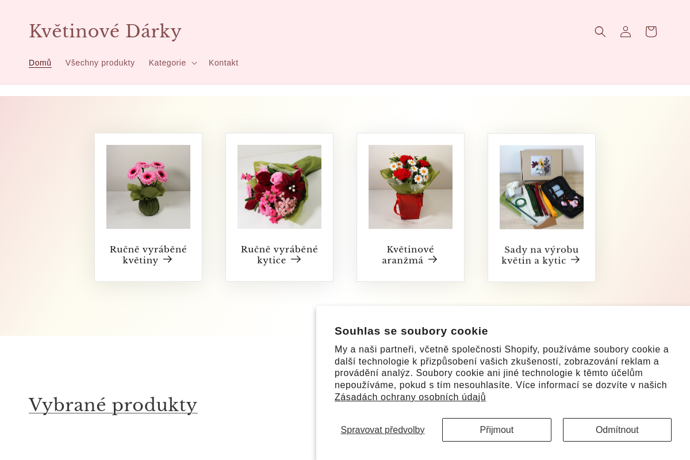Click arrow beside Sady na výrobu květin

tap(575, 260)
